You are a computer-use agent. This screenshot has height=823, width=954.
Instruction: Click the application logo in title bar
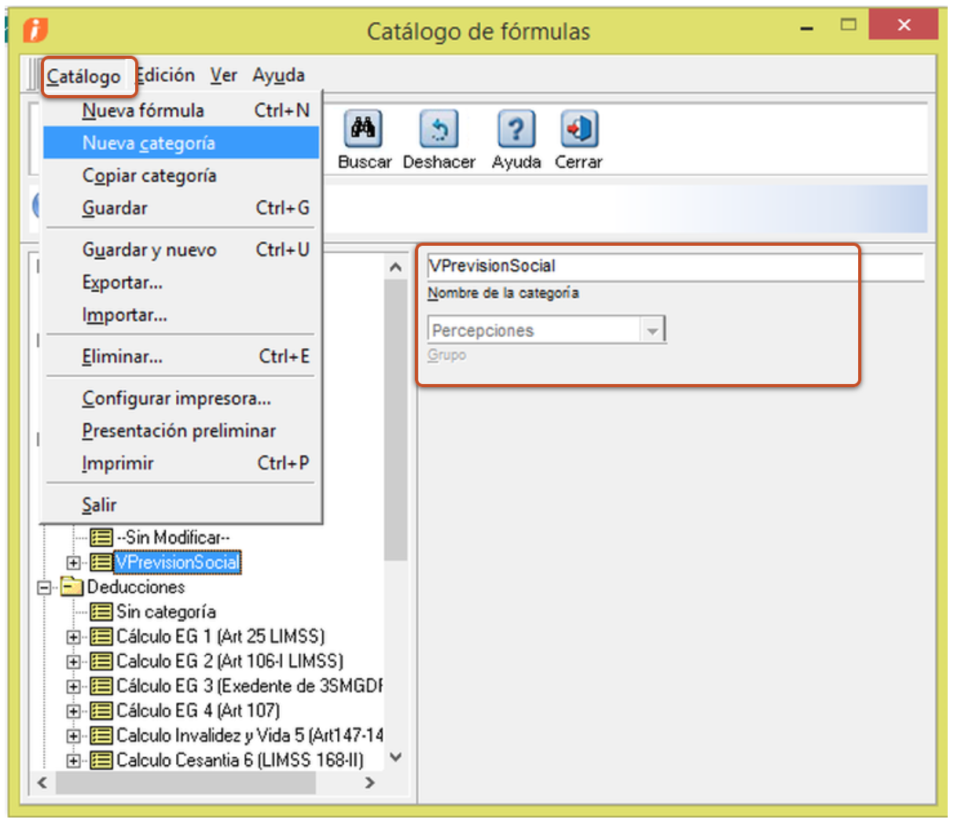(35, 30)
